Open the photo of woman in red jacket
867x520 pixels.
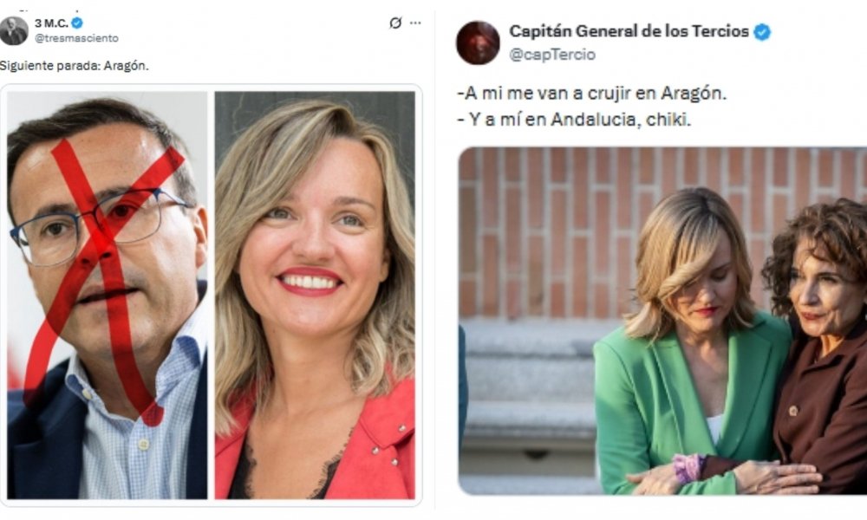[315, 295]
